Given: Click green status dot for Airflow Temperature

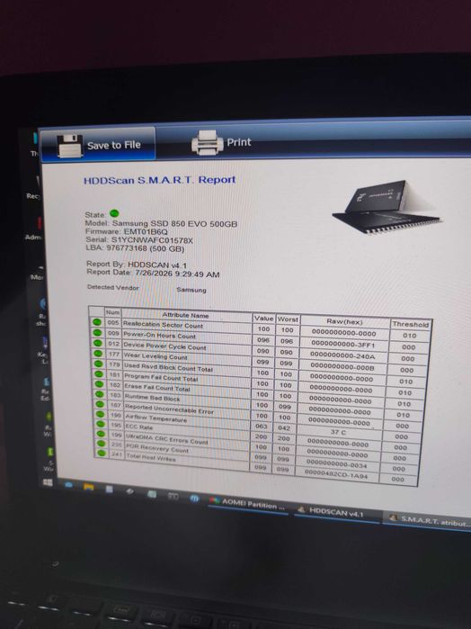Looking at the screenshot, I should click(100, 414).
